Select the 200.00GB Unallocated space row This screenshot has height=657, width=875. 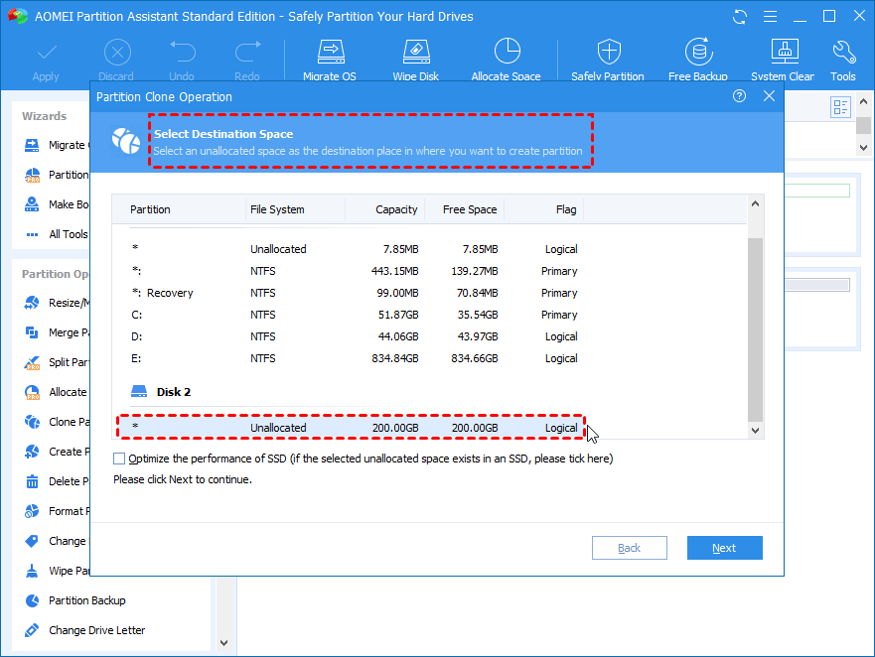[351, 428]
